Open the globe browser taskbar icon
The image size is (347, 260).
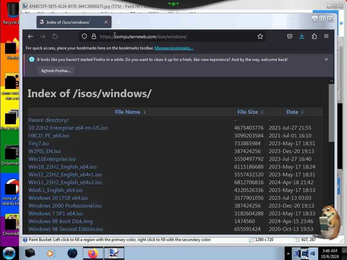(73, 253)
